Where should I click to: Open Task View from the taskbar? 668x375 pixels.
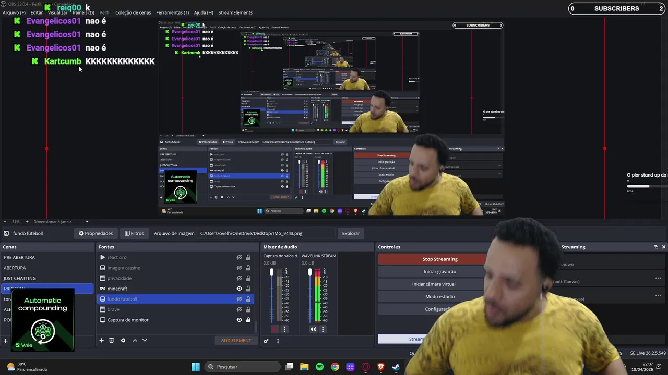click(289, 367)
